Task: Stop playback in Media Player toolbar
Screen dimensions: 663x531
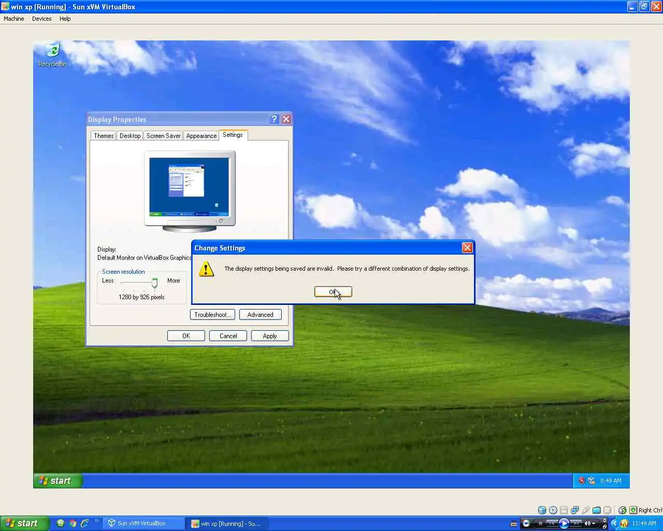Action: click(540, 523)
